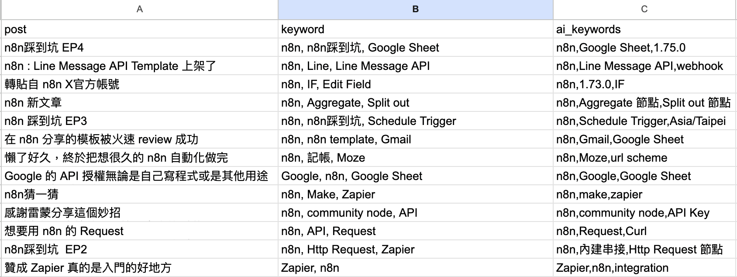Click the 'keyword' header cell

(x=415, y=29)
